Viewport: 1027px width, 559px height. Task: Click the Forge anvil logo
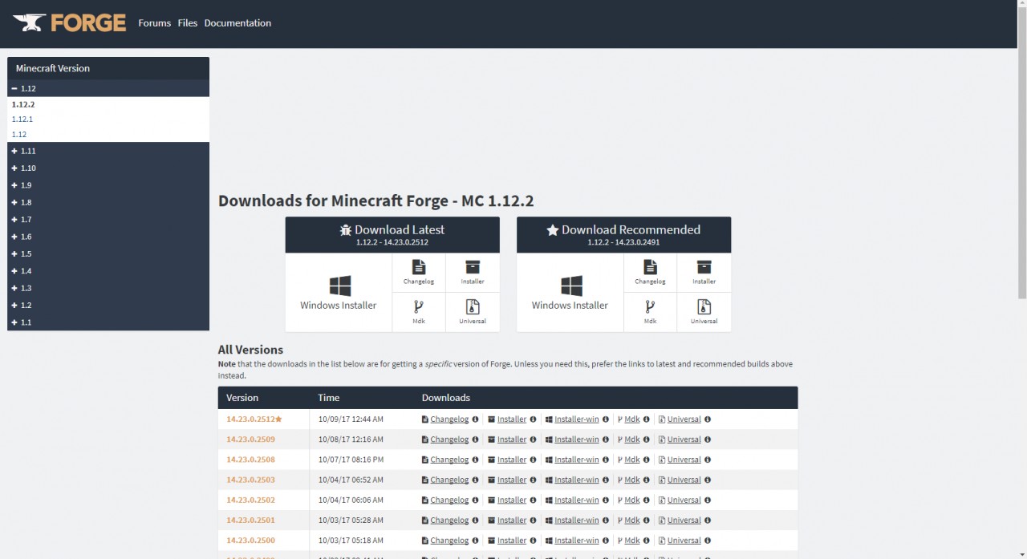[70, 22]
